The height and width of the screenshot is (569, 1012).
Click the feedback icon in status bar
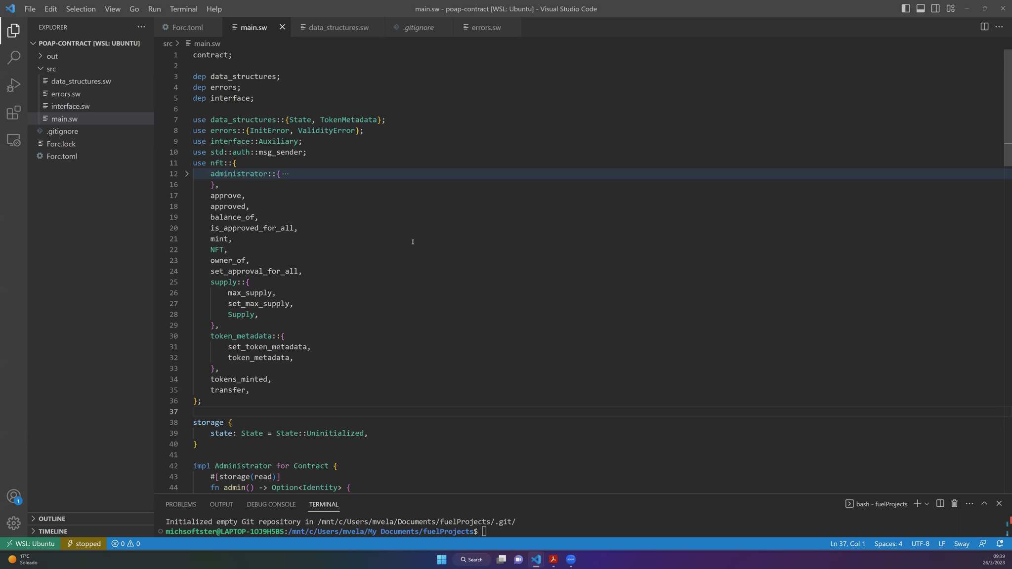[x=982, y=543]
